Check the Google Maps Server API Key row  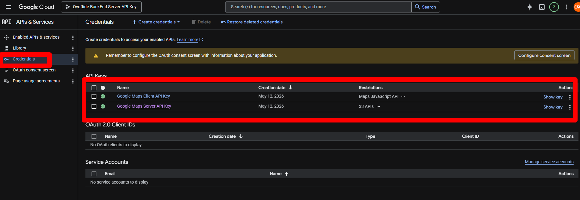click(x=94, y=106)
